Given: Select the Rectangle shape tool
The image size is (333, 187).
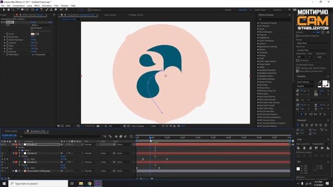Looking at the screenshot, I should [x=32, y=10].
